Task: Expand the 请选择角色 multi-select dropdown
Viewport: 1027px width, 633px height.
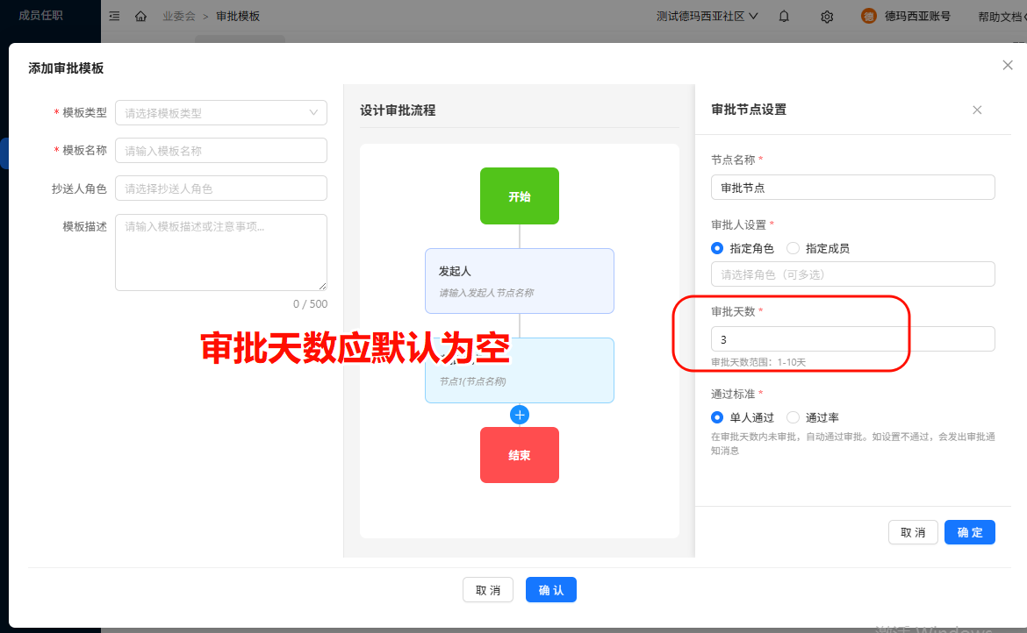Action: [852, 274]
